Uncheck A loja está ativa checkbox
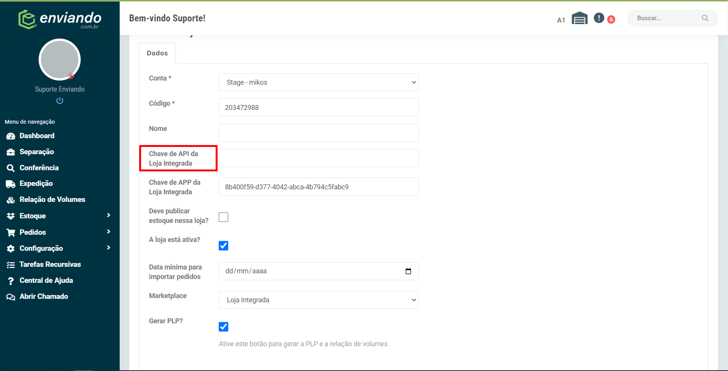The width and height of the screenshot is (728, 371). pos(223,246)
